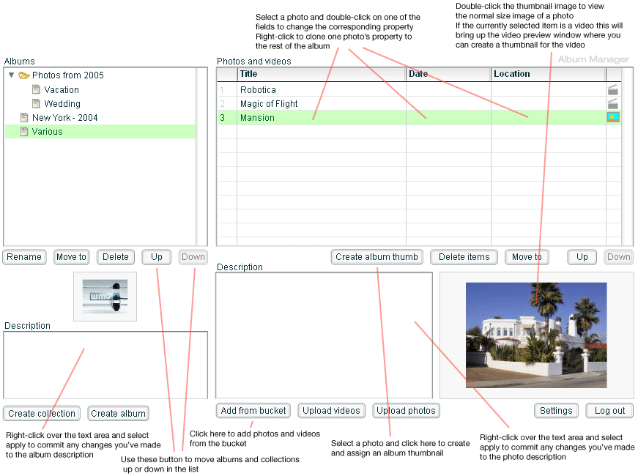Click the video clapboard icon in the Robotica row
The height and width of the screenshot is (476, 638).
[x=613, y=89]
